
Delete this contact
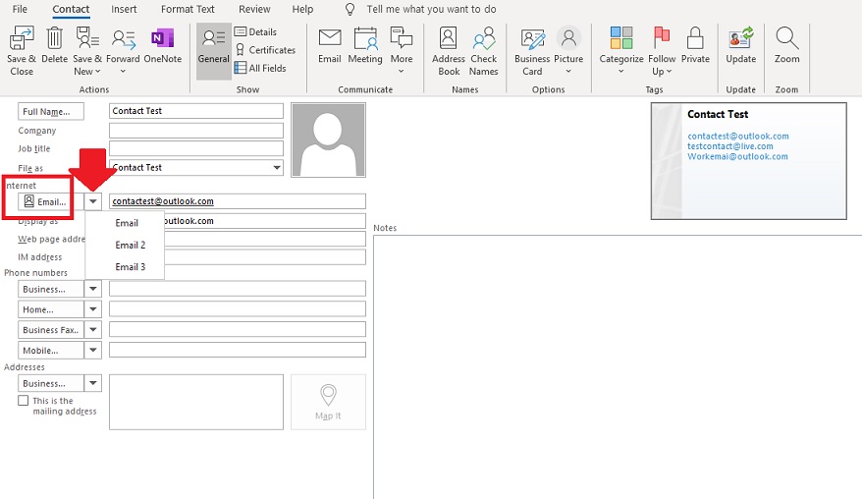coord(54,45)
